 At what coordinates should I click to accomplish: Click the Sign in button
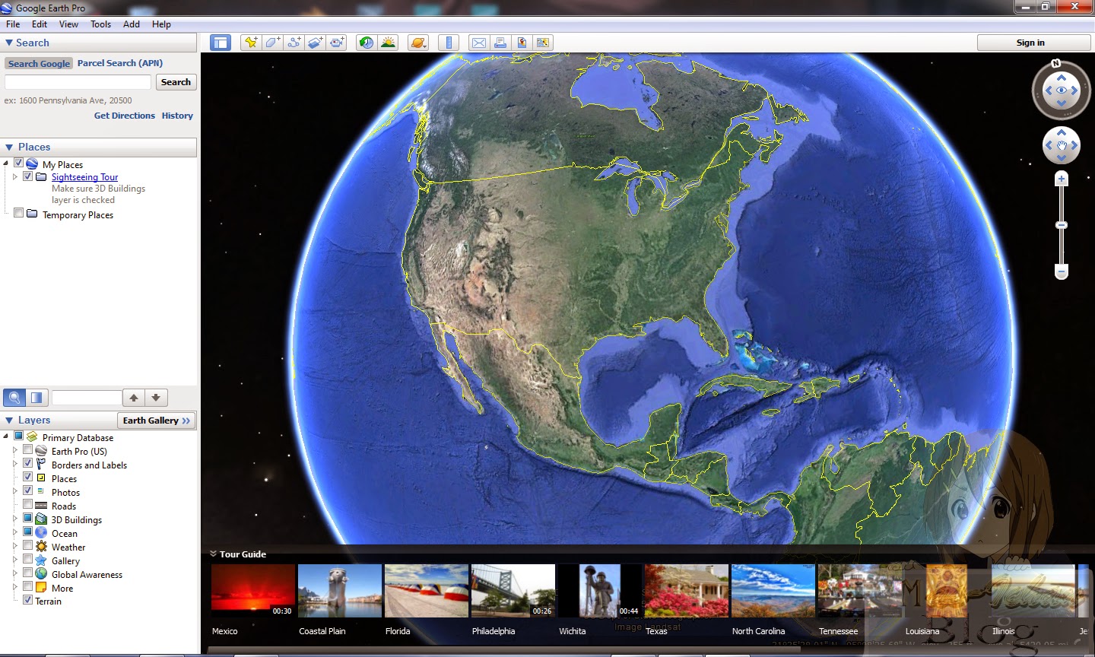pyautogui.click(x=1030, y=43)
